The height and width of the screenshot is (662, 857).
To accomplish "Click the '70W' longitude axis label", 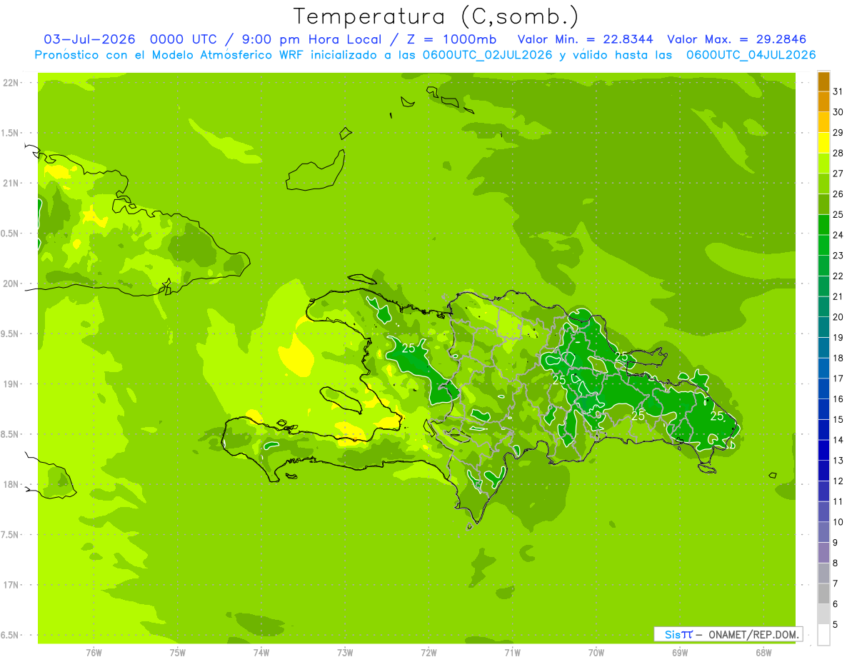I will [596, 653].
